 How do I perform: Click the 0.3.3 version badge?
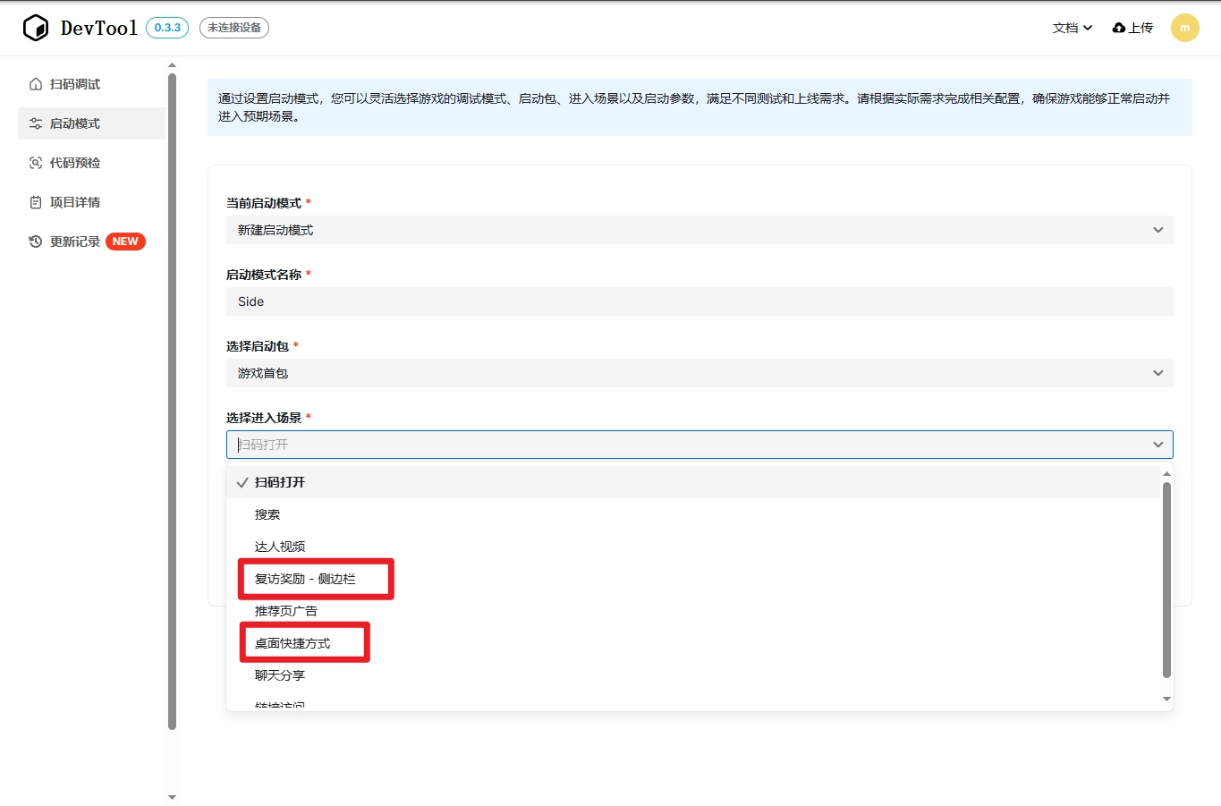167,28
